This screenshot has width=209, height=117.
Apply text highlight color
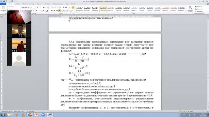(x=43, y=11)
